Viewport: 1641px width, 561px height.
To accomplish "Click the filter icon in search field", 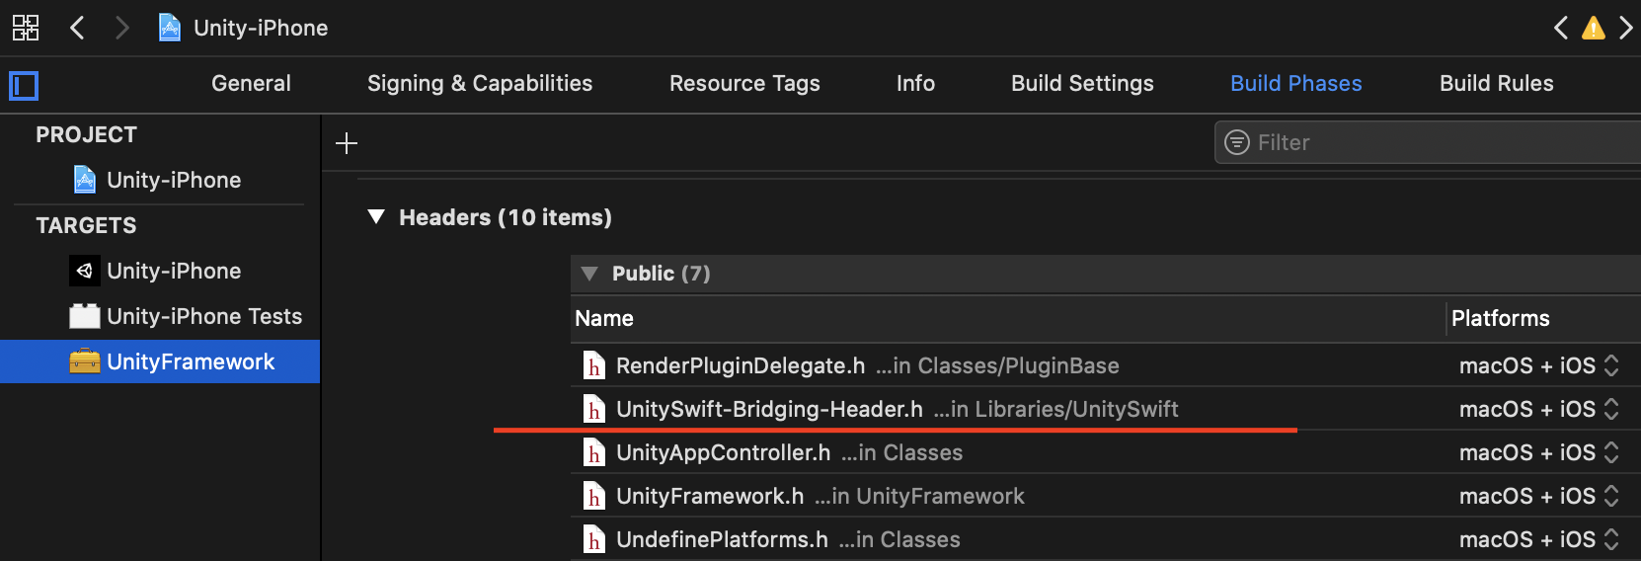I will point(1236,142).
